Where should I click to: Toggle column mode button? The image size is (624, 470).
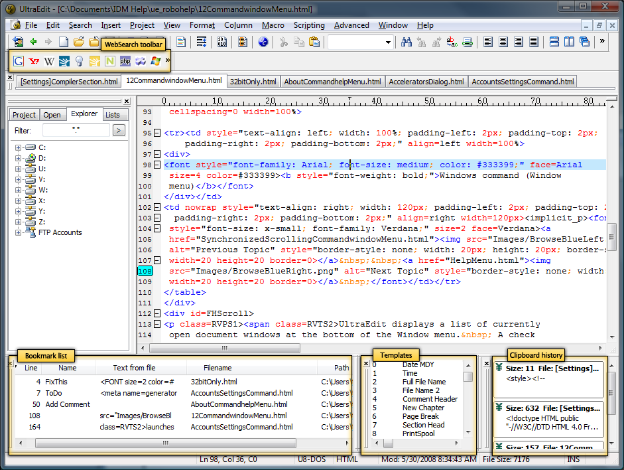pyautogui.click(x=242, y=41)
